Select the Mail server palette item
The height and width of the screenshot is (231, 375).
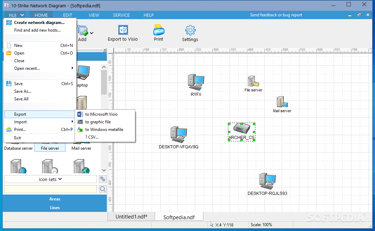point(81,148)
